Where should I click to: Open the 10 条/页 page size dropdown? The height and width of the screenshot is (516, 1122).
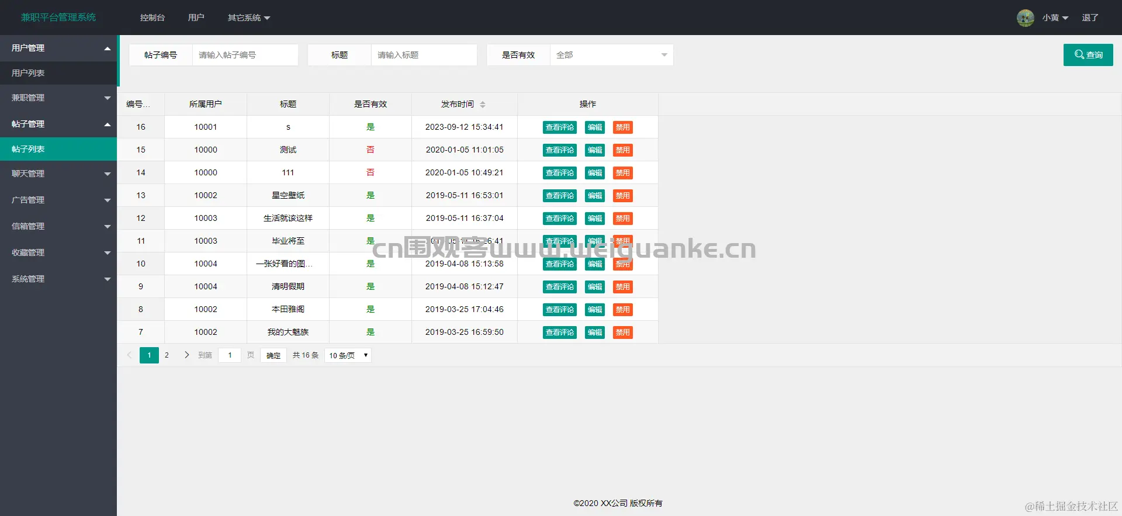(348, 355)
